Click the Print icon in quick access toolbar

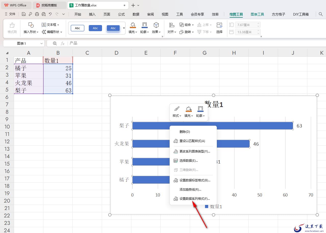coord(37,14)
